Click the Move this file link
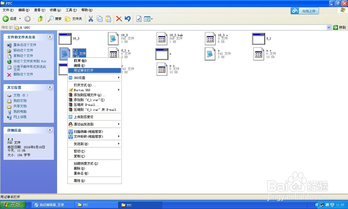Viewport: 348px width, 209px height. [23, 51]
